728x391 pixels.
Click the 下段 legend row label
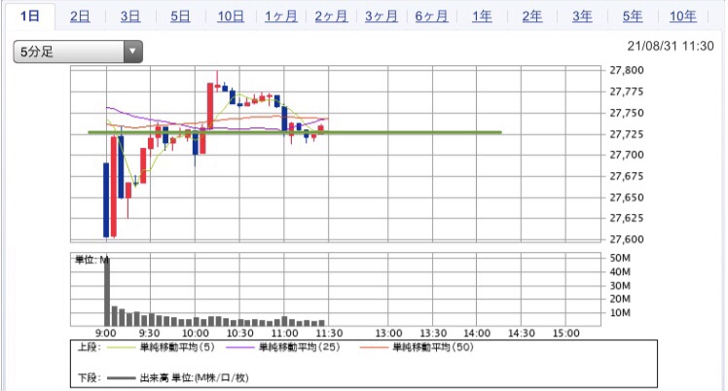coord(89,377)
